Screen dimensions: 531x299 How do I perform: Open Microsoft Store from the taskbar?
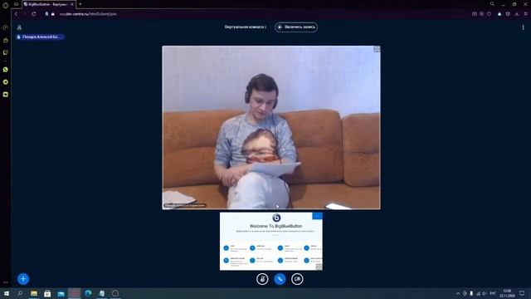47,293
